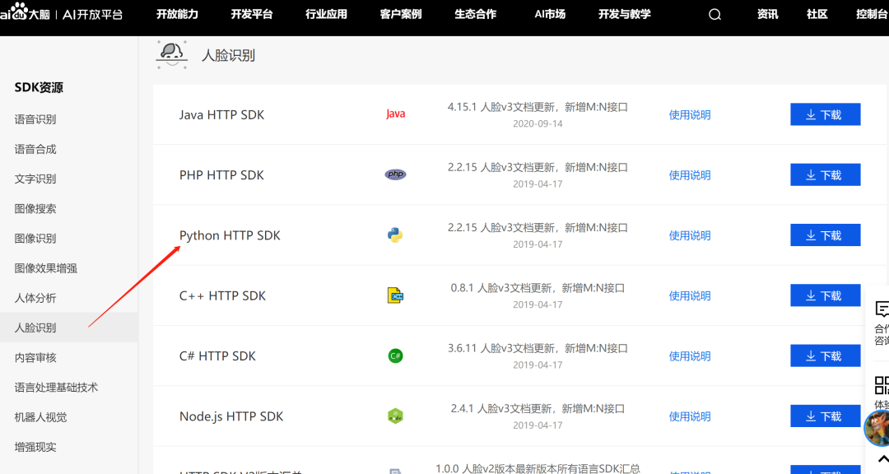The height and width of the screenshot is (474, 889).
Task: Click the 0.8.1 C++ version note
Action: tap(538, 288)
